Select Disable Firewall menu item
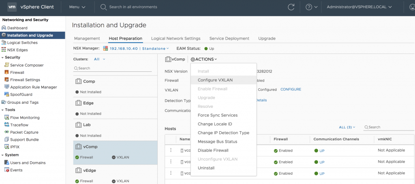The image size is (415, 184). (x=224, y=150)
